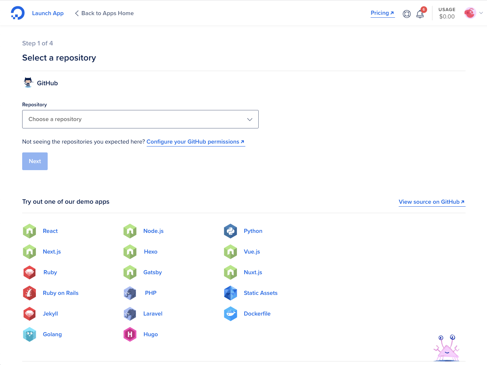This screenshot has width=487, height=365.
Task: Click the Static Assets icon
Action: point(231,293)
